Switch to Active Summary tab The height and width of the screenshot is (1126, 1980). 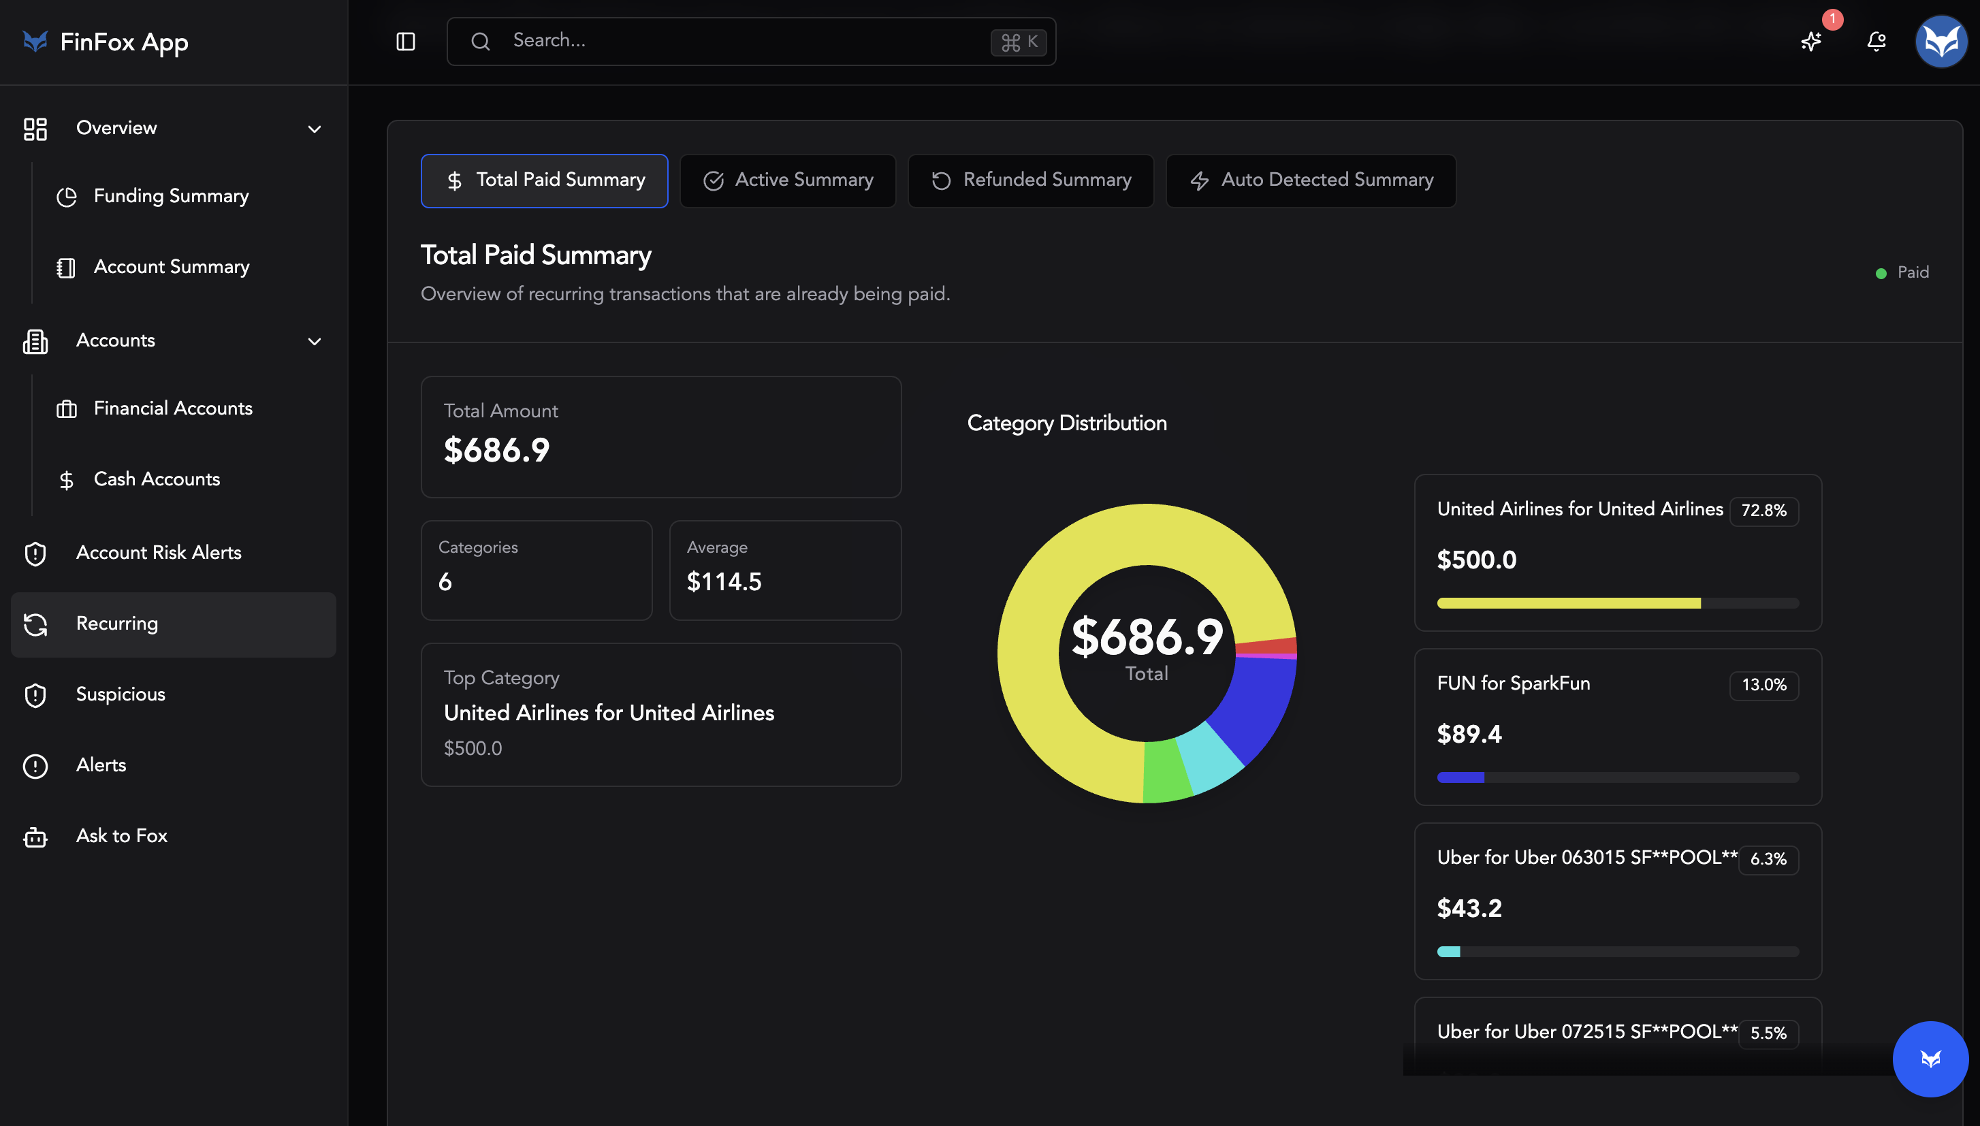[x=787, y=180]
